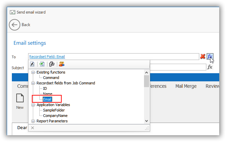Open fx function picker for Subject
The image size is (226, 142).
point(210,67)
